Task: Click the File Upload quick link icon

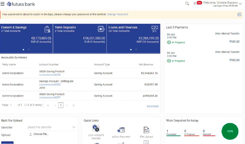Action: pyautogui.click(x=146, y=130)
